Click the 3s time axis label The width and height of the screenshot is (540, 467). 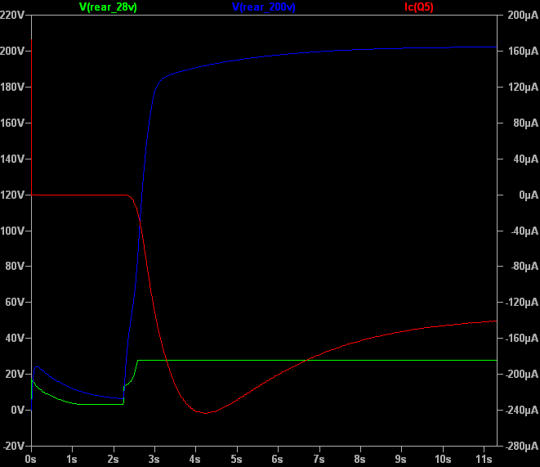point(154,459)
